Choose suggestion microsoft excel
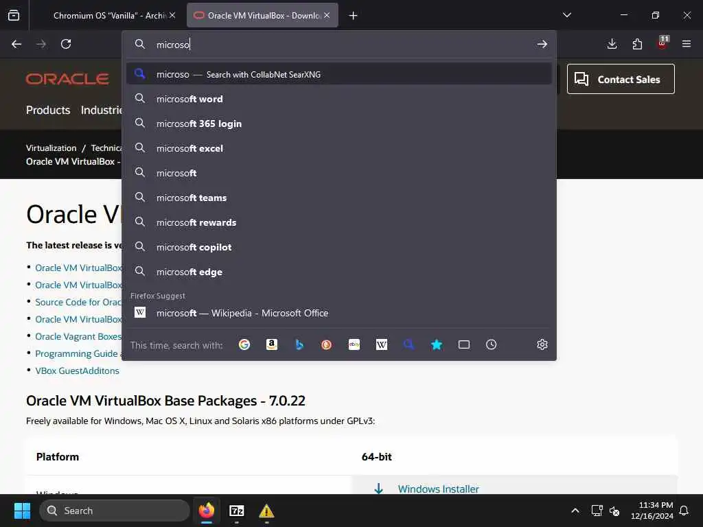Viewport: 703px width, 527px height. (339, 148)
